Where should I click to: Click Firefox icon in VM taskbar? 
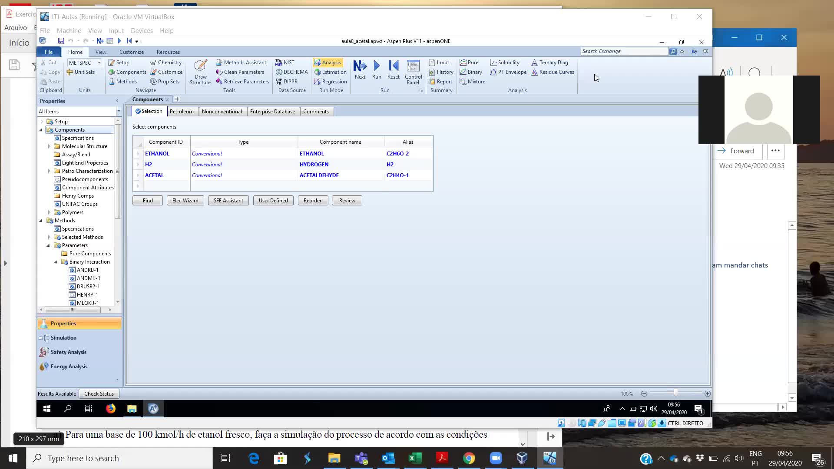pyautogui.click(x=110, y=408)
